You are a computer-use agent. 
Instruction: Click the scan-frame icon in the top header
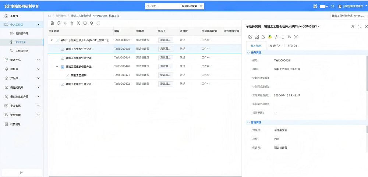pos(315,6)
